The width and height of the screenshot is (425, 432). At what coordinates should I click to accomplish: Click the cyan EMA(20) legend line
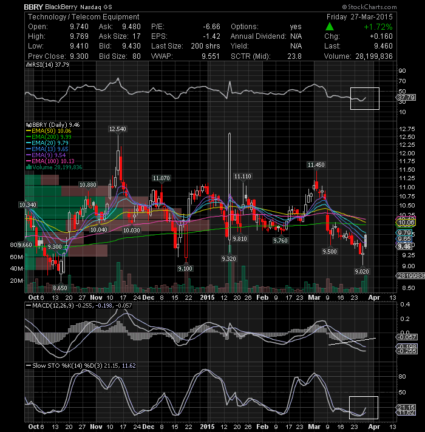[x=29, y=143]
